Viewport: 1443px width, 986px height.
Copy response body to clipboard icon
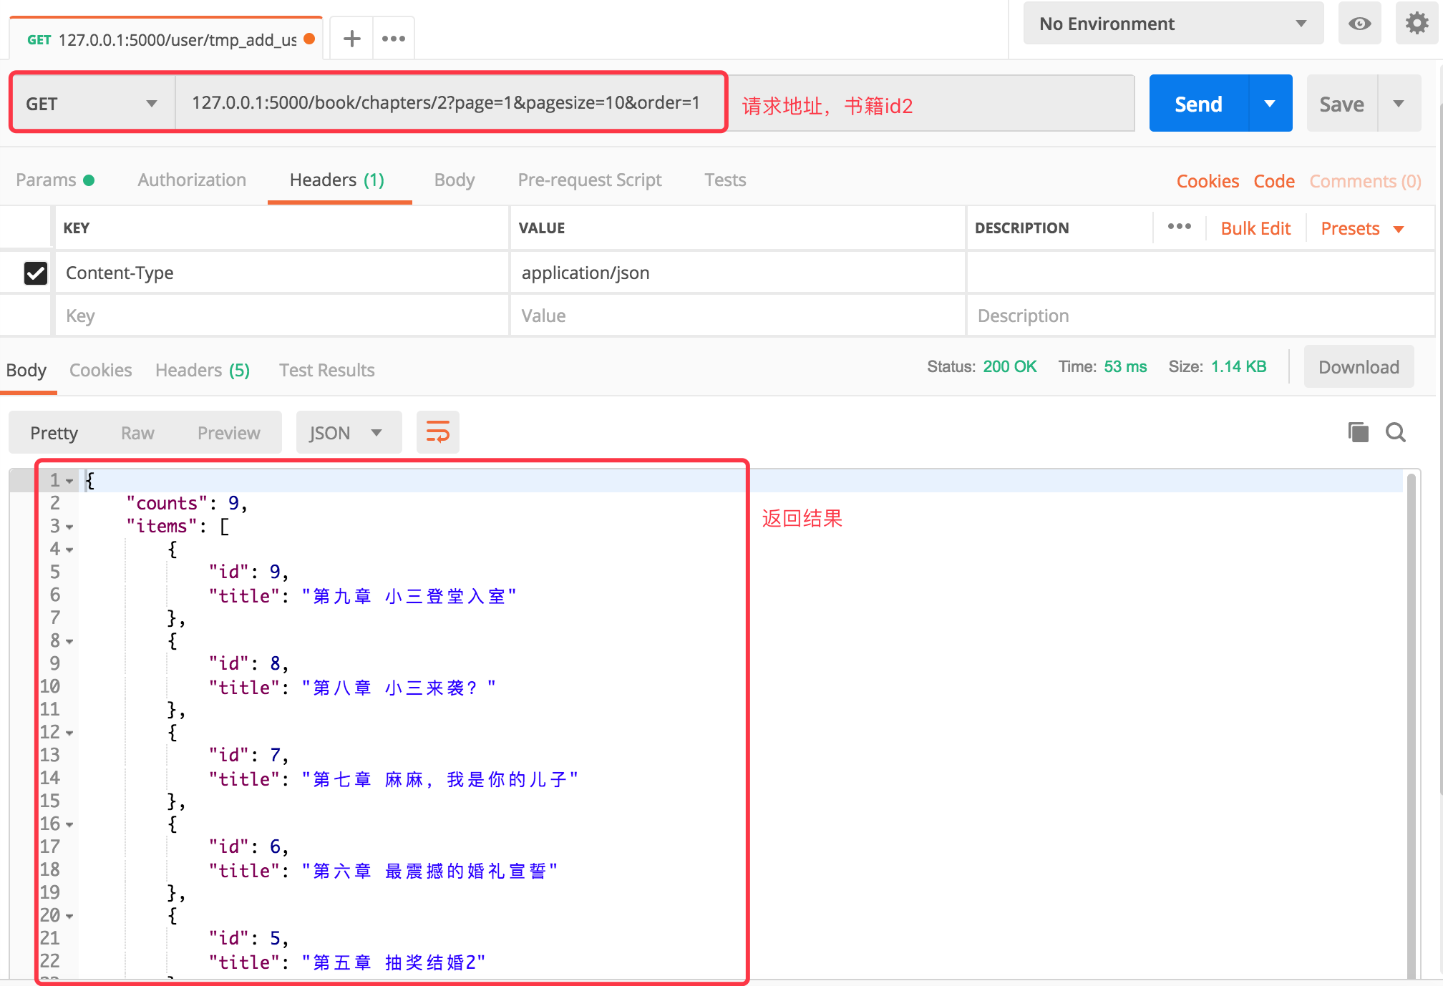pos(1358,432)
